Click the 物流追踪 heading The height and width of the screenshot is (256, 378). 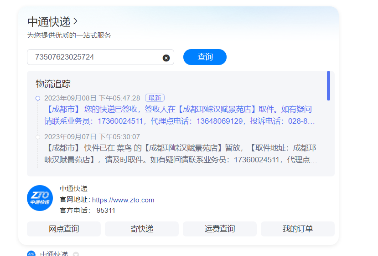coord(53,84)
